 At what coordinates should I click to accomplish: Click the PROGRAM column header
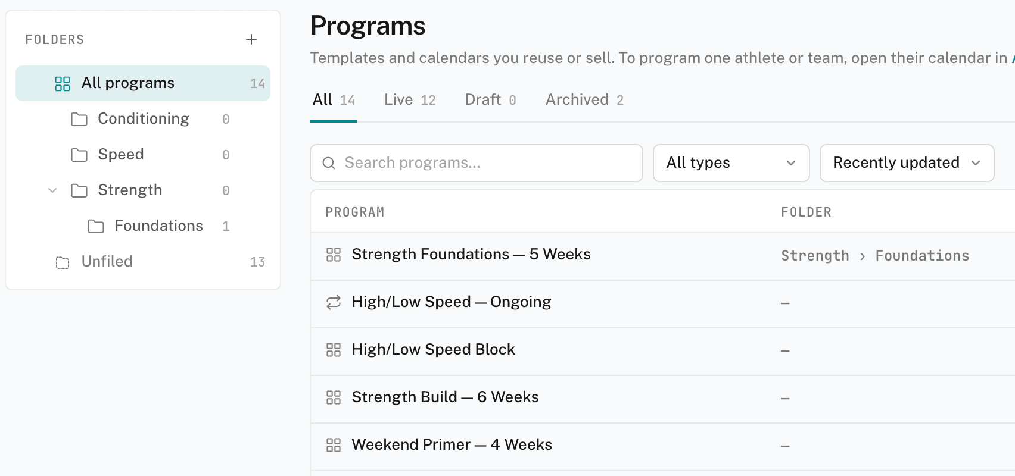click(355, 212)
